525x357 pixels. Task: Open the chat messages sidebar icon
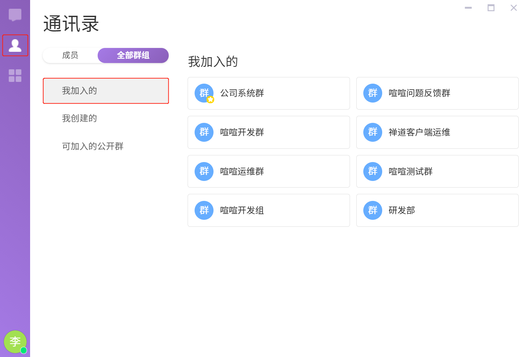tap(15, 15)
